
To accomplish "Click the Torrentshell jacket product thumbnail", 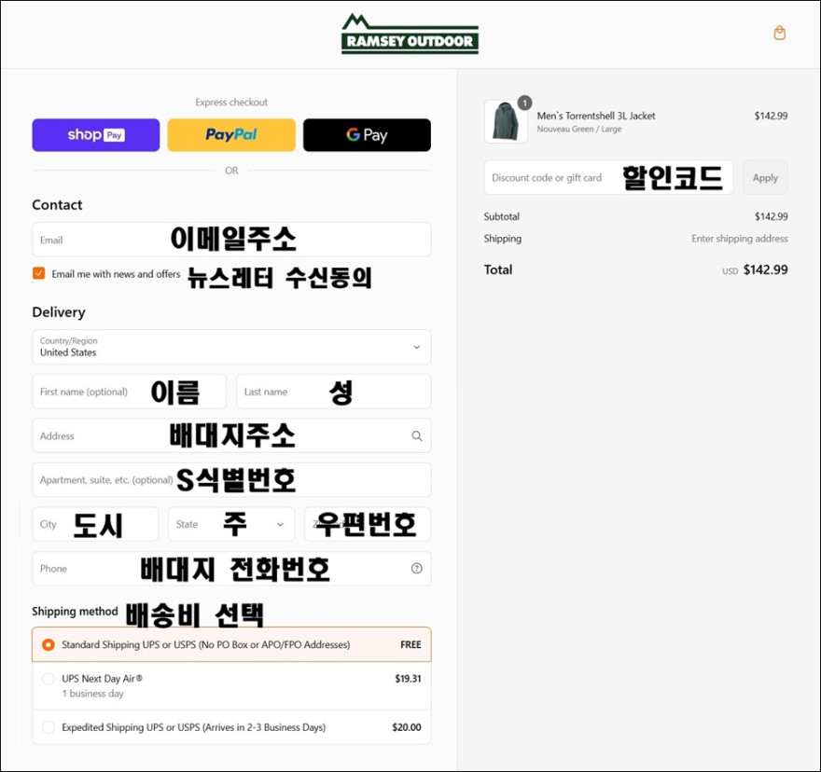I will coord(506,122).
